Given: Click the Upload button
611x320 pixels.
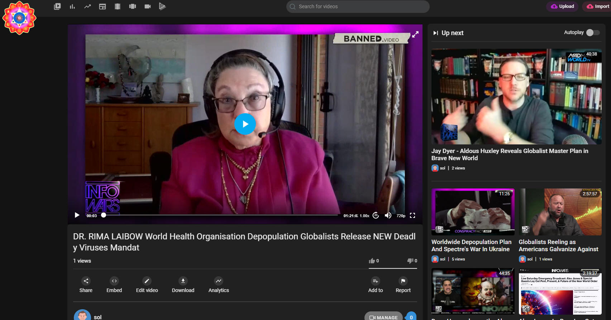Looking at the screenshot, I should (562, 6).
